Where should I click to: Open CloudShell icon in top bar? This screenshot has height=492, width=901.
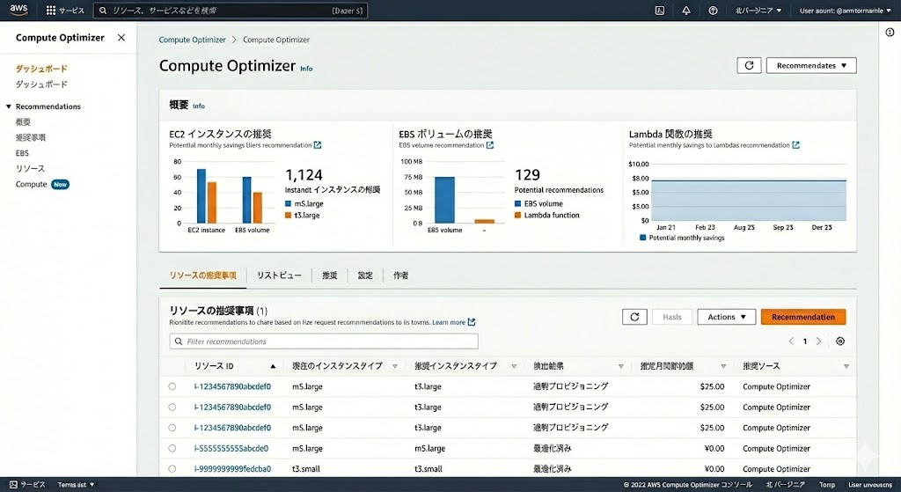point(660,11)
